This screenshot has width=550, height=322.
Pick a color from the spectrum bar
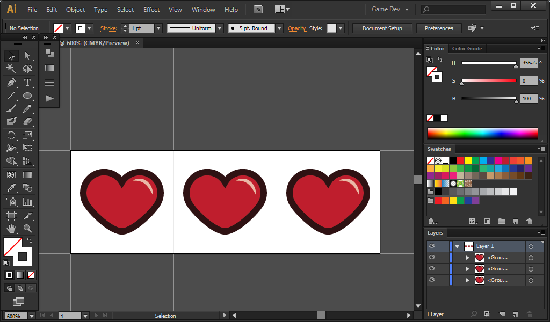tap(482, 133)
